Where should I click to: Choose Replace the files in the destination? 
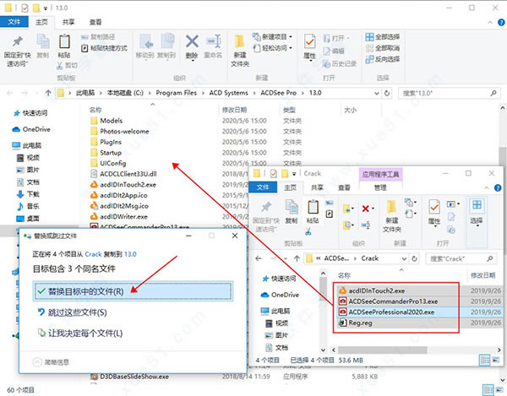click(x=133, y=291)
